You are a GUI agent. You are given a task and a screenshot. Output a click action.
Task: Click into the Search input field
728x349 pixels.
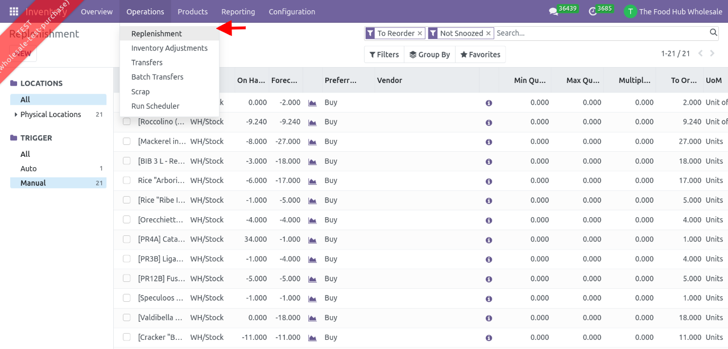coord(601,33)
